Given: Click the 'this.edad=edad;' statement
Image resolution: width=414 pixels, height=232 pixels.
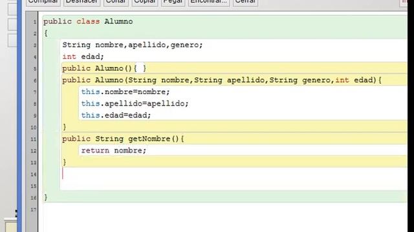Looking at the screenshot, I should tap(116, 115).
